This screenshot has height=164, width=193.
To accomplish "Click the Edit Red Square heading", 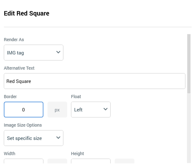I will point(27,14).
